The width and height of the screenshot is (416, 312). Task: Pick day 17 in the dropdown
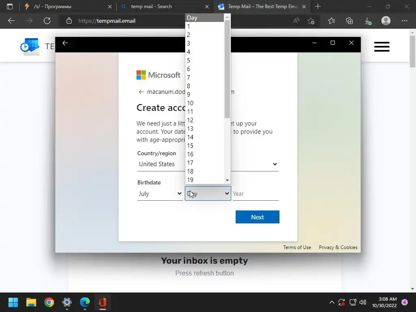click(205, 162)
